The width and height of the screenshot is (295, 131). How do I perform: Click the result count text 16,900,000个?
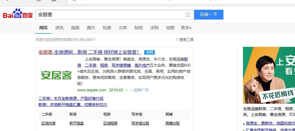pyautogui.click(x=85, y=40)
